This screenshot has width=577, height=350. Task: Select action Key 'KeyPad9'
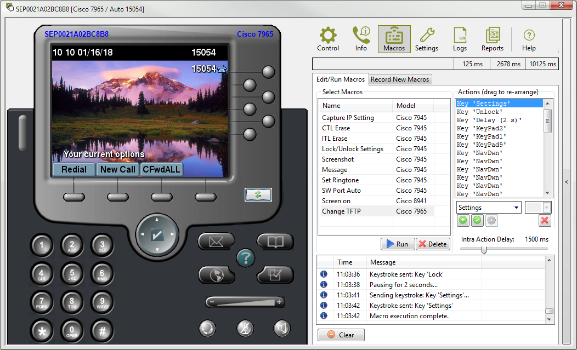[x=499, y=145]
